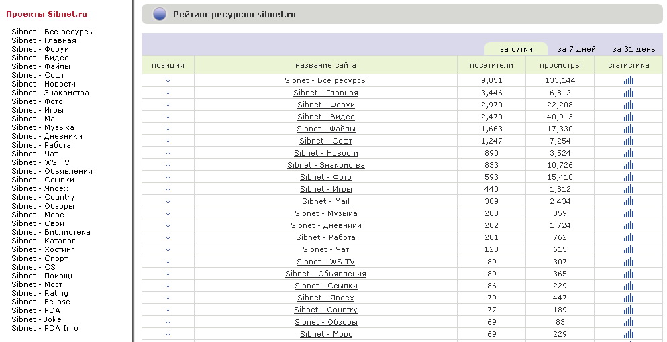Click statistics bar icon for Sibnet - Чат
The image size is (667, 342).
coord(629,249)
